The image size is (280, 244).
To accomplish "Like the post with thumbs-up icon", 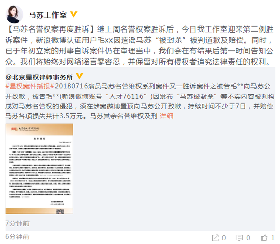I will tap(264, 238).
